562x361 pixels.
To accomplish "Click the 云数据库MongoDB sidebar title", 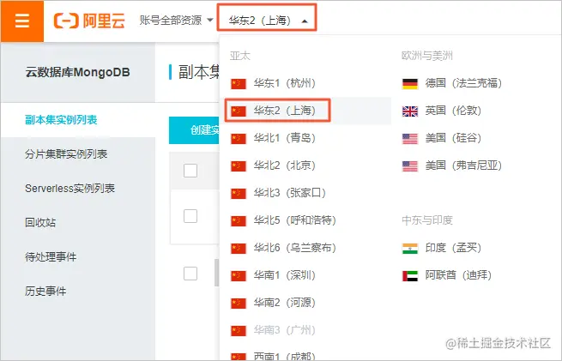I will [77, 72].
